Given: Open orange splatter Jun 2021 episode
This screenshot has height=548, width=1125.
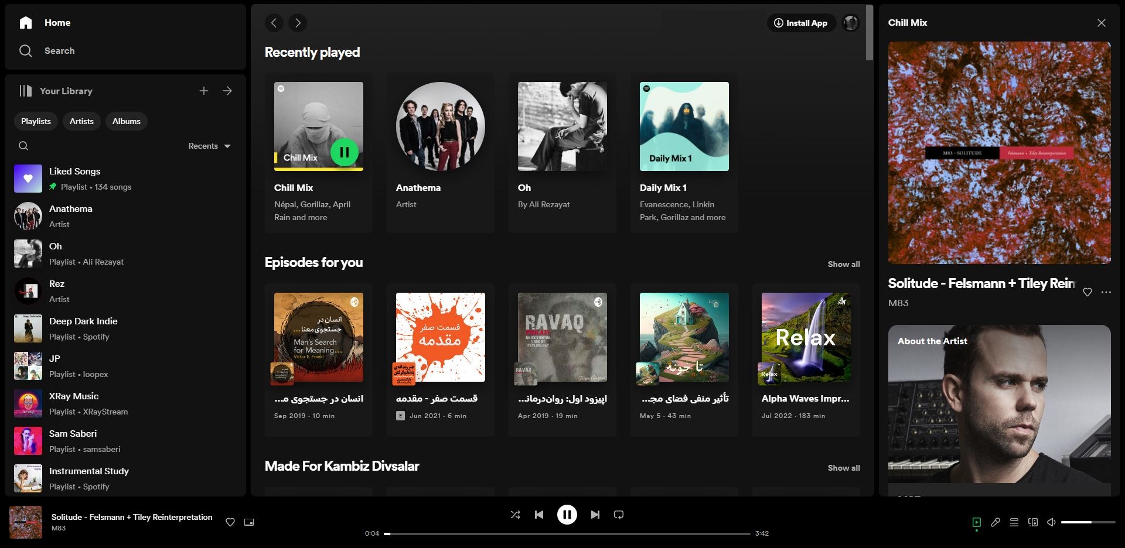Looking at the screenshot, I should click(441, 360).
